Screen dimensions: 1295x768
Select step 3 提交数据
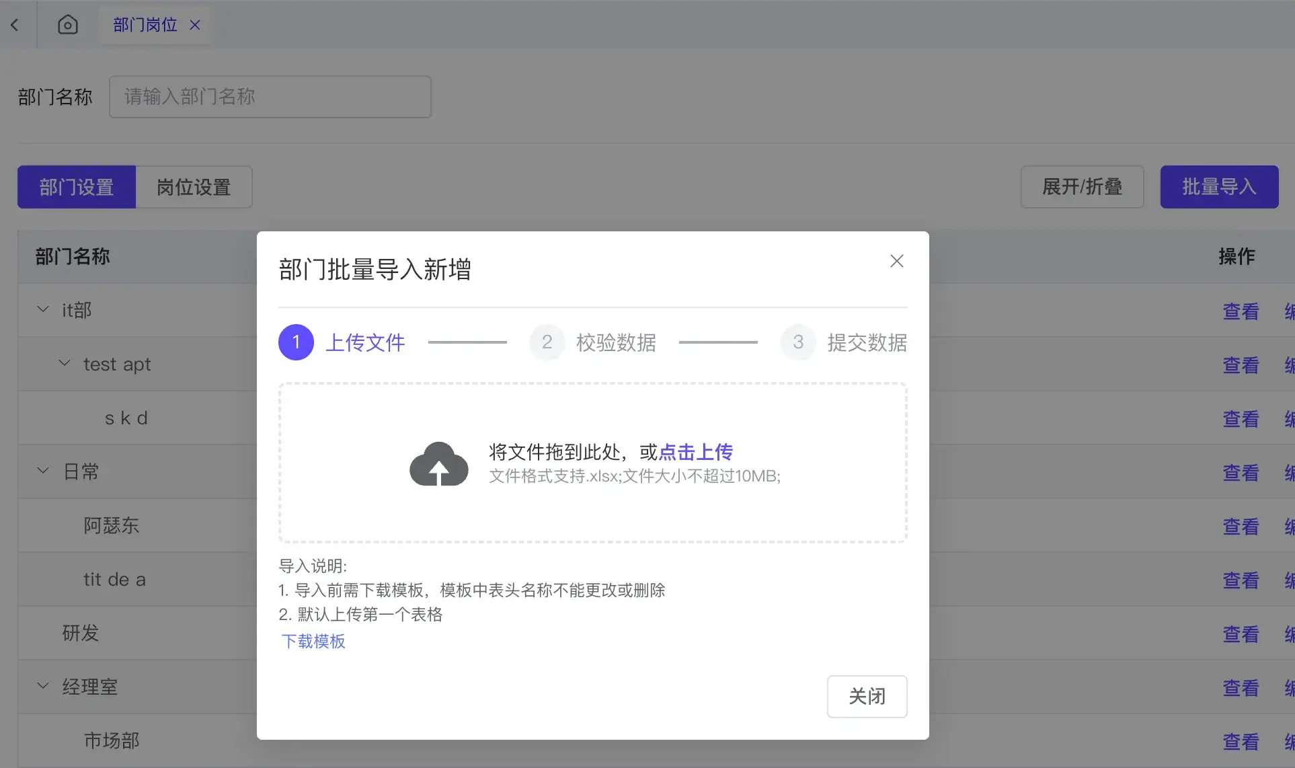click(x=844, y=342)
